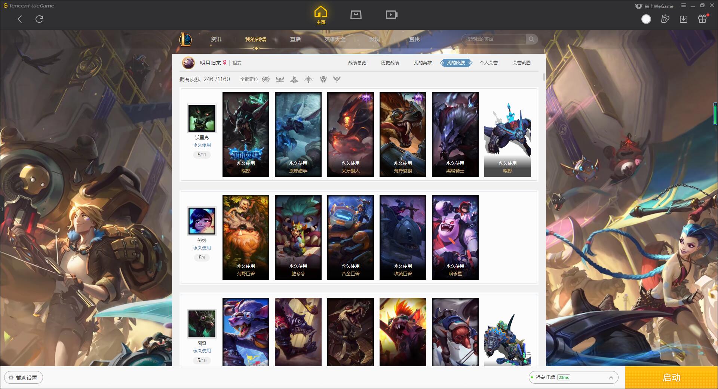Screen dimensions: 718x389
Task: Select the 全部定位 filter
Action: (249, 79)
